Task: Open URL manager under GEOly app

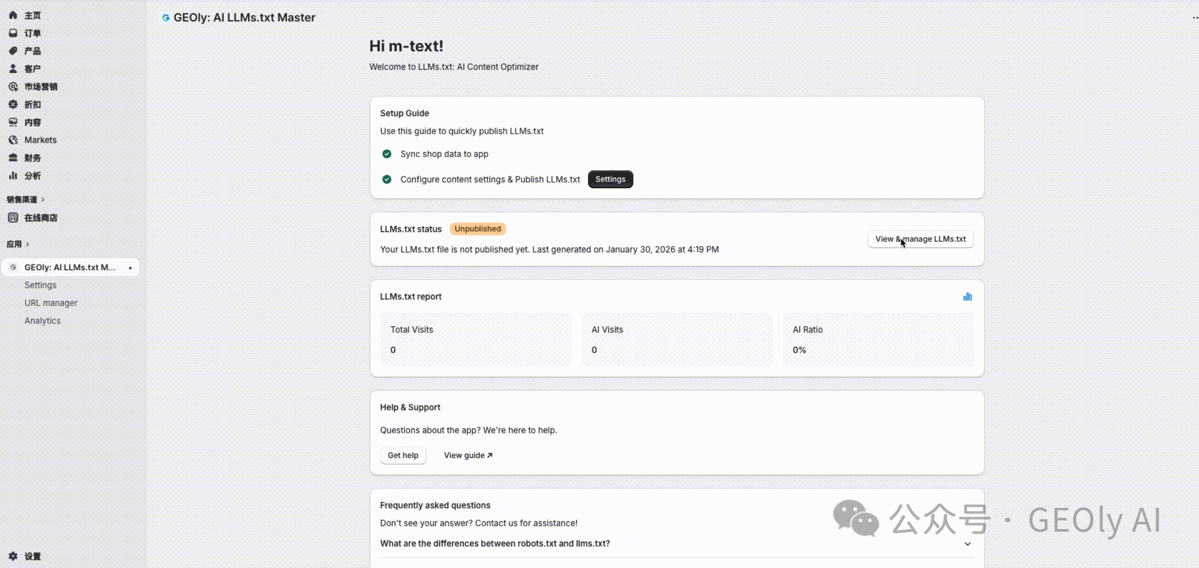Action: click(51, 303)
